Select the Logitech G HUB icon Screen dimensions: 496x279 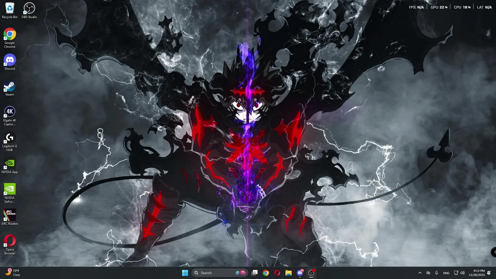10,142
